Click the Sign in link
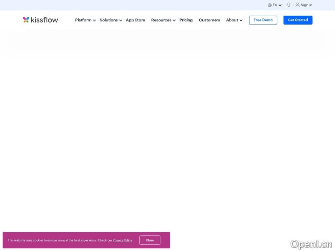 pos(306,5)
